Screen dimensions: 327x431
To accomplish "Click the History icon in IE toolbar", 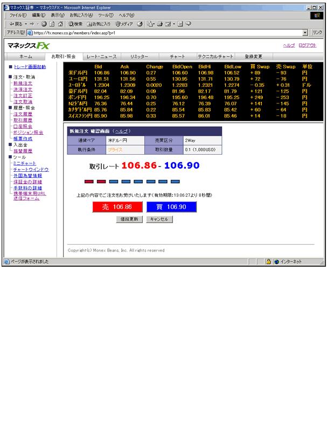I will (x=140, y=24).
